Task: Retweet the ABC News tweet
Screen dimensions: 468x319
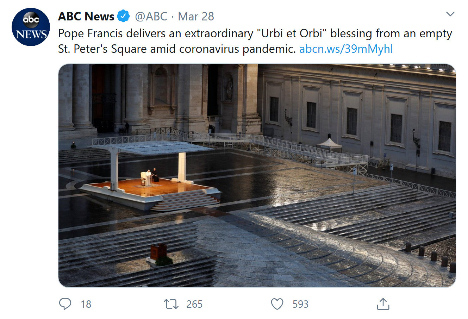Action: click(171, 304)
